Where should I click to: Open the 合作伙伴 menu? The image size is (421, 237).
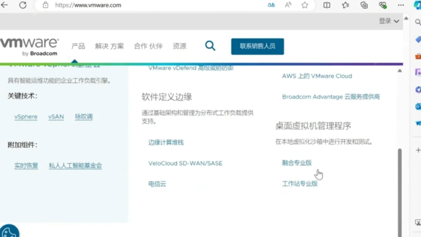tap(149, 46)
